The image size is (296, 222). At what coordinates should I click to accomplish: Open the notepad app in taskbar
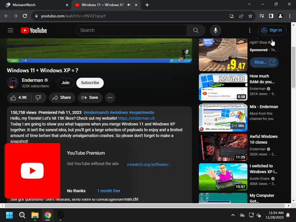(x=60, y=215)
